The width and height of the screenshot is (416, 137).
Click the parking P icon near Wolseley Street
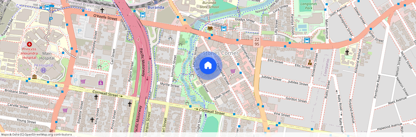[x=79, y=31]
